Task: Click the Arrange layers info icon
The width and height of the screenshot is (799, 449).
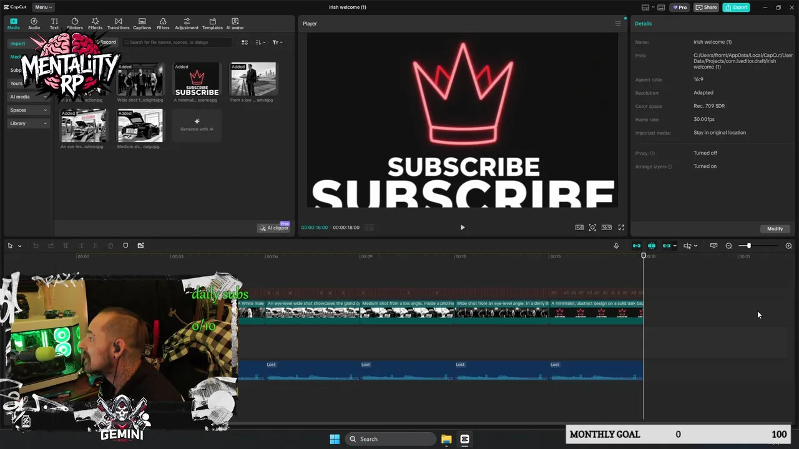Action: 670,167
